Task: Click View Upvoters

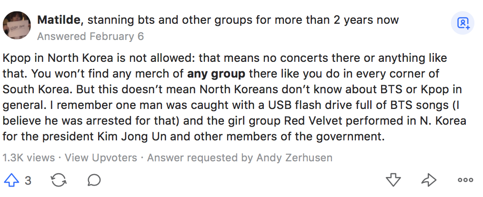Action: pos(101,158)
